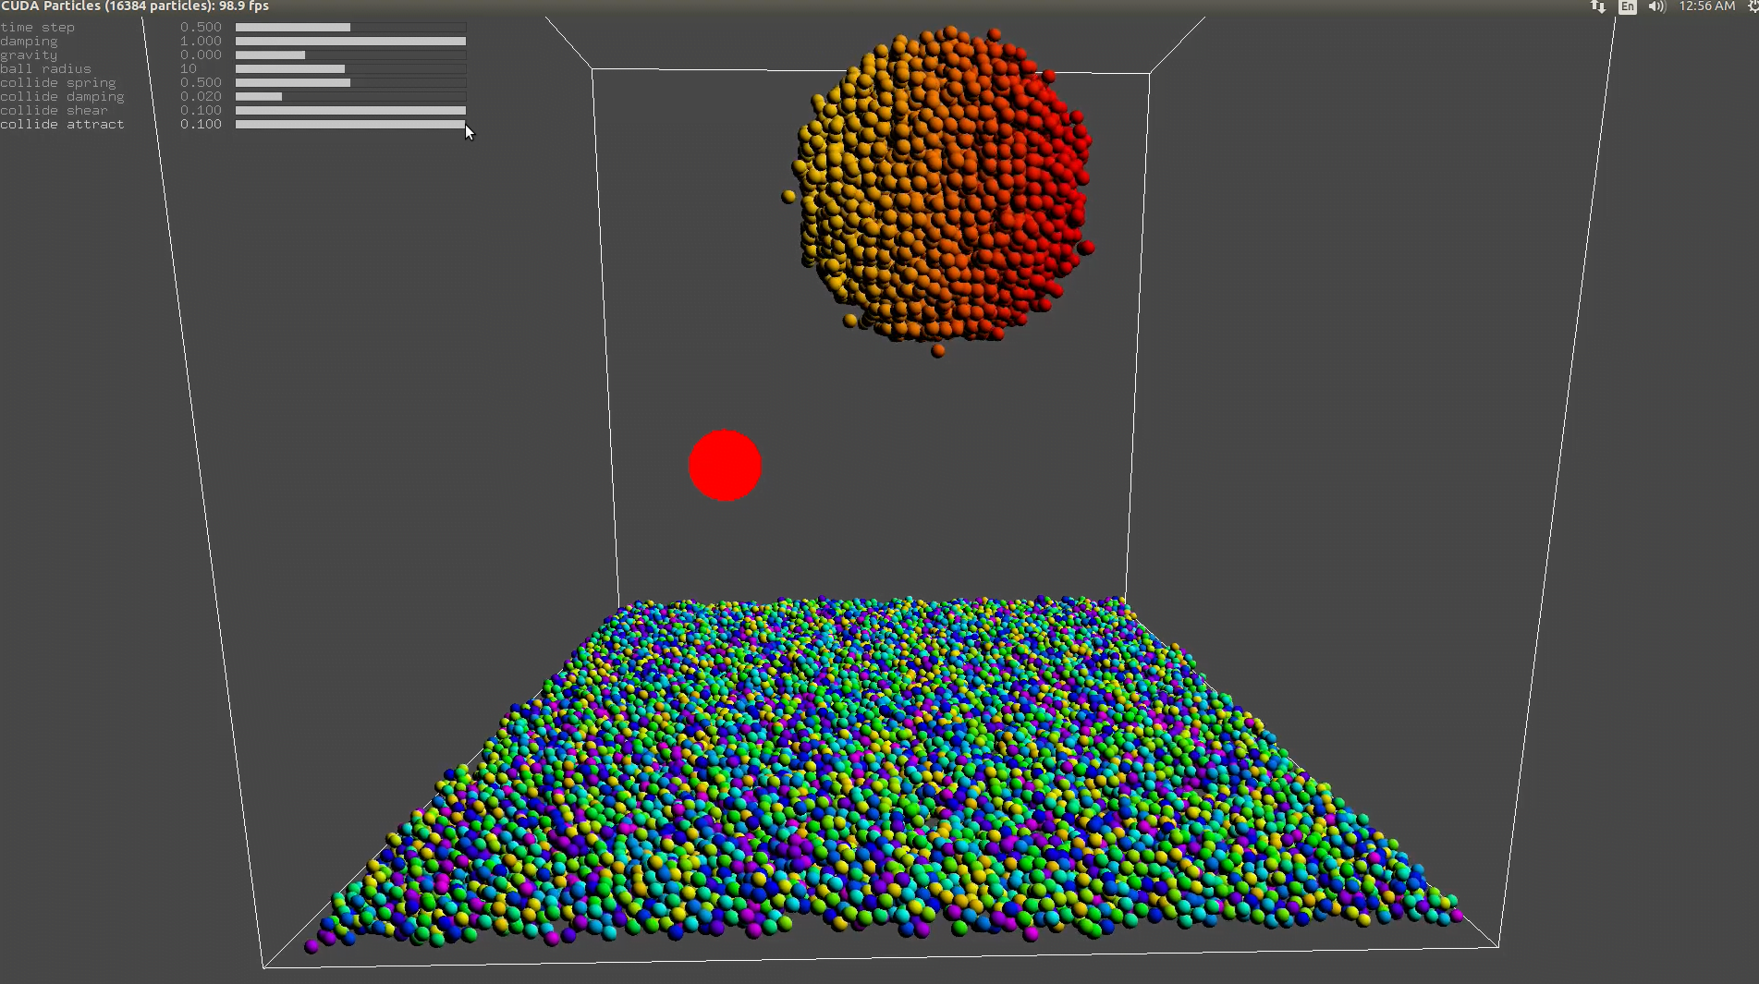
Task: Open the 12:56 AM clock menu
Action: click(1706, 6)
